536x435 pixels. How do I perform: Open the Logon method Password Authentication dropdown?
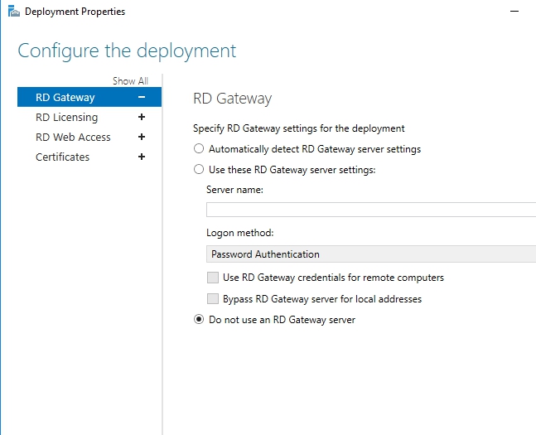370,254
